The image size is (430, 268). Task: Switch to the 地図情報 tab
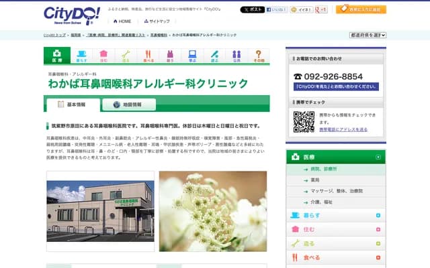(x=129, y=105)
